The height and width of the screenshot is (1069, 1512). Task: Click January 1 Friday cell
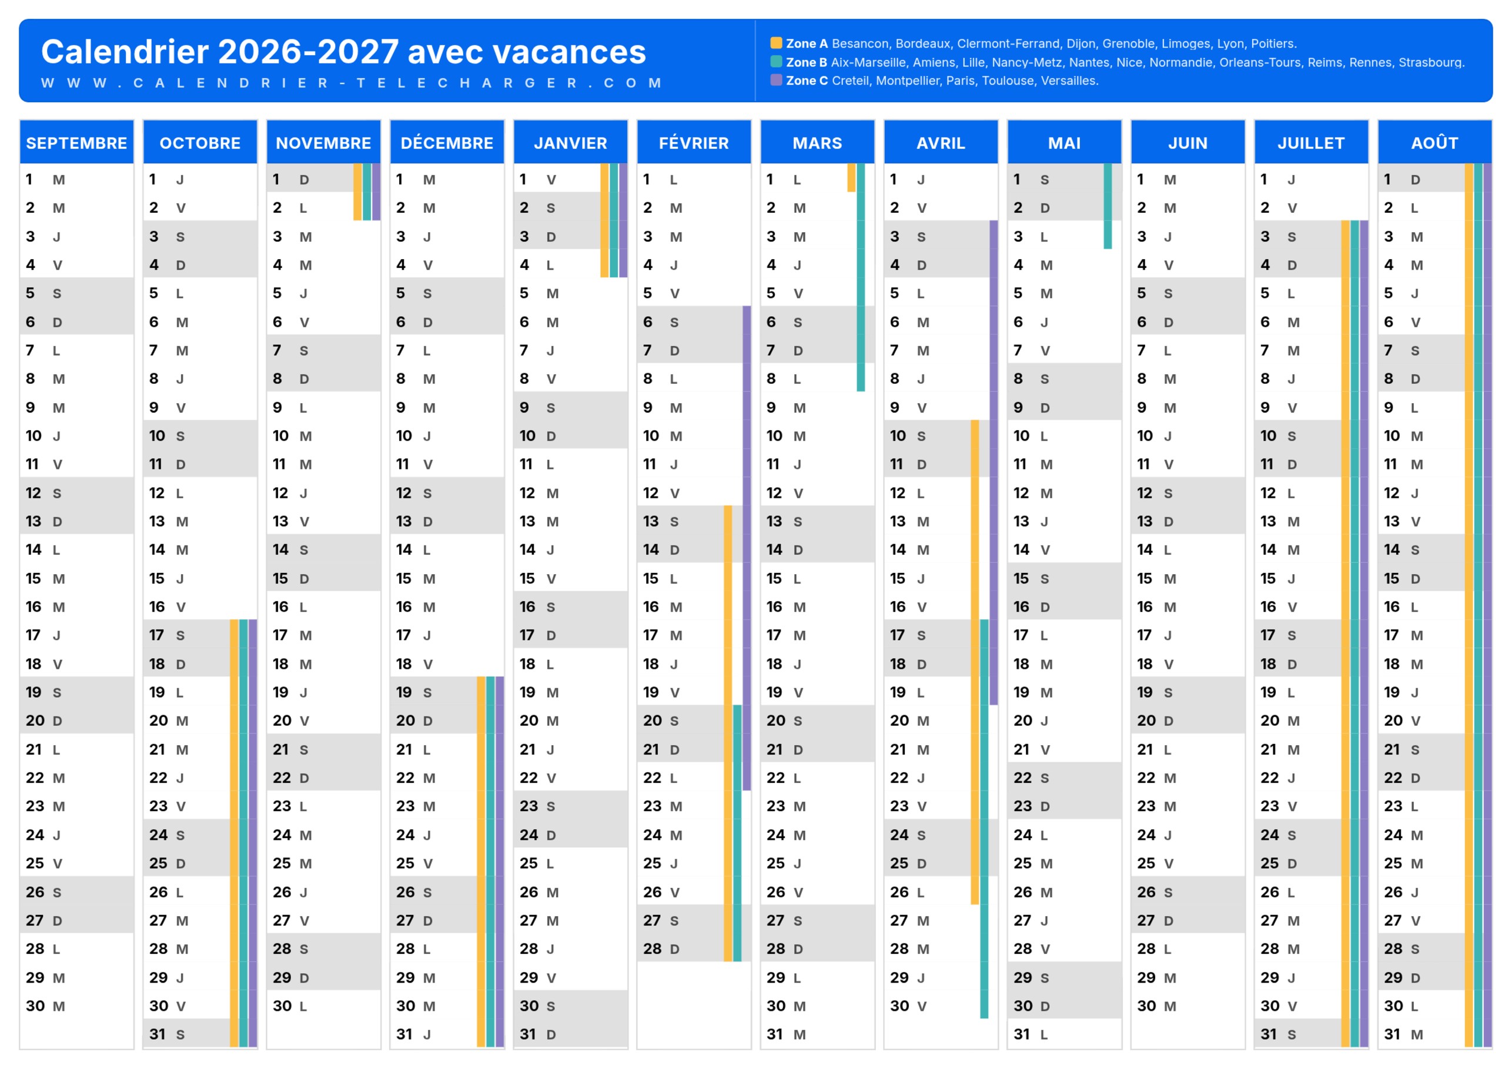click(570, 179)
